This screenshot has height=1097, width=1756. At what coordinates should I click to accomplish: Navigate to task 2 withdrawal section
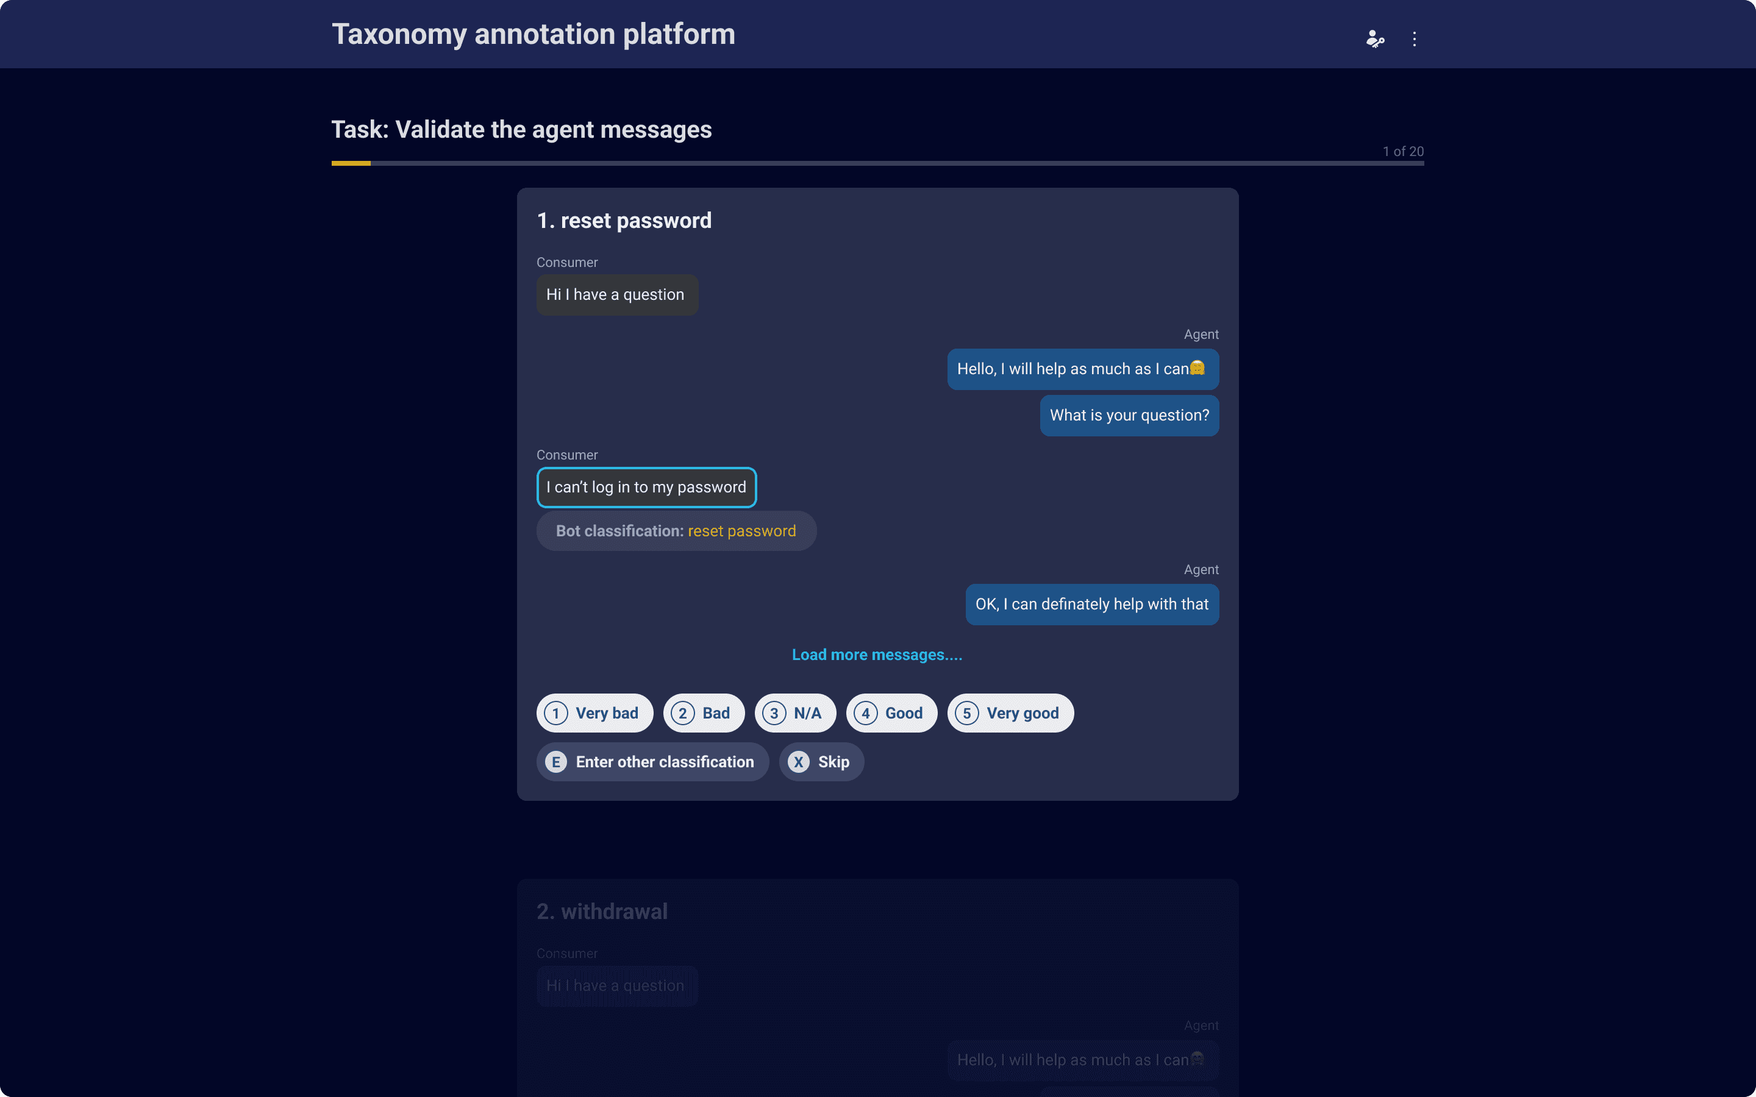coord(602,910)
